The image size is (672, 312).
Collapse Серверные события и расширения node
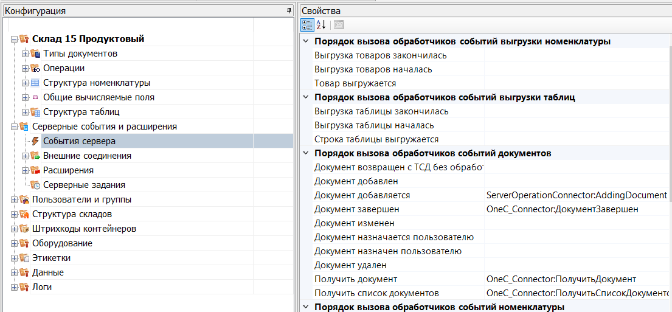[14, 127]
